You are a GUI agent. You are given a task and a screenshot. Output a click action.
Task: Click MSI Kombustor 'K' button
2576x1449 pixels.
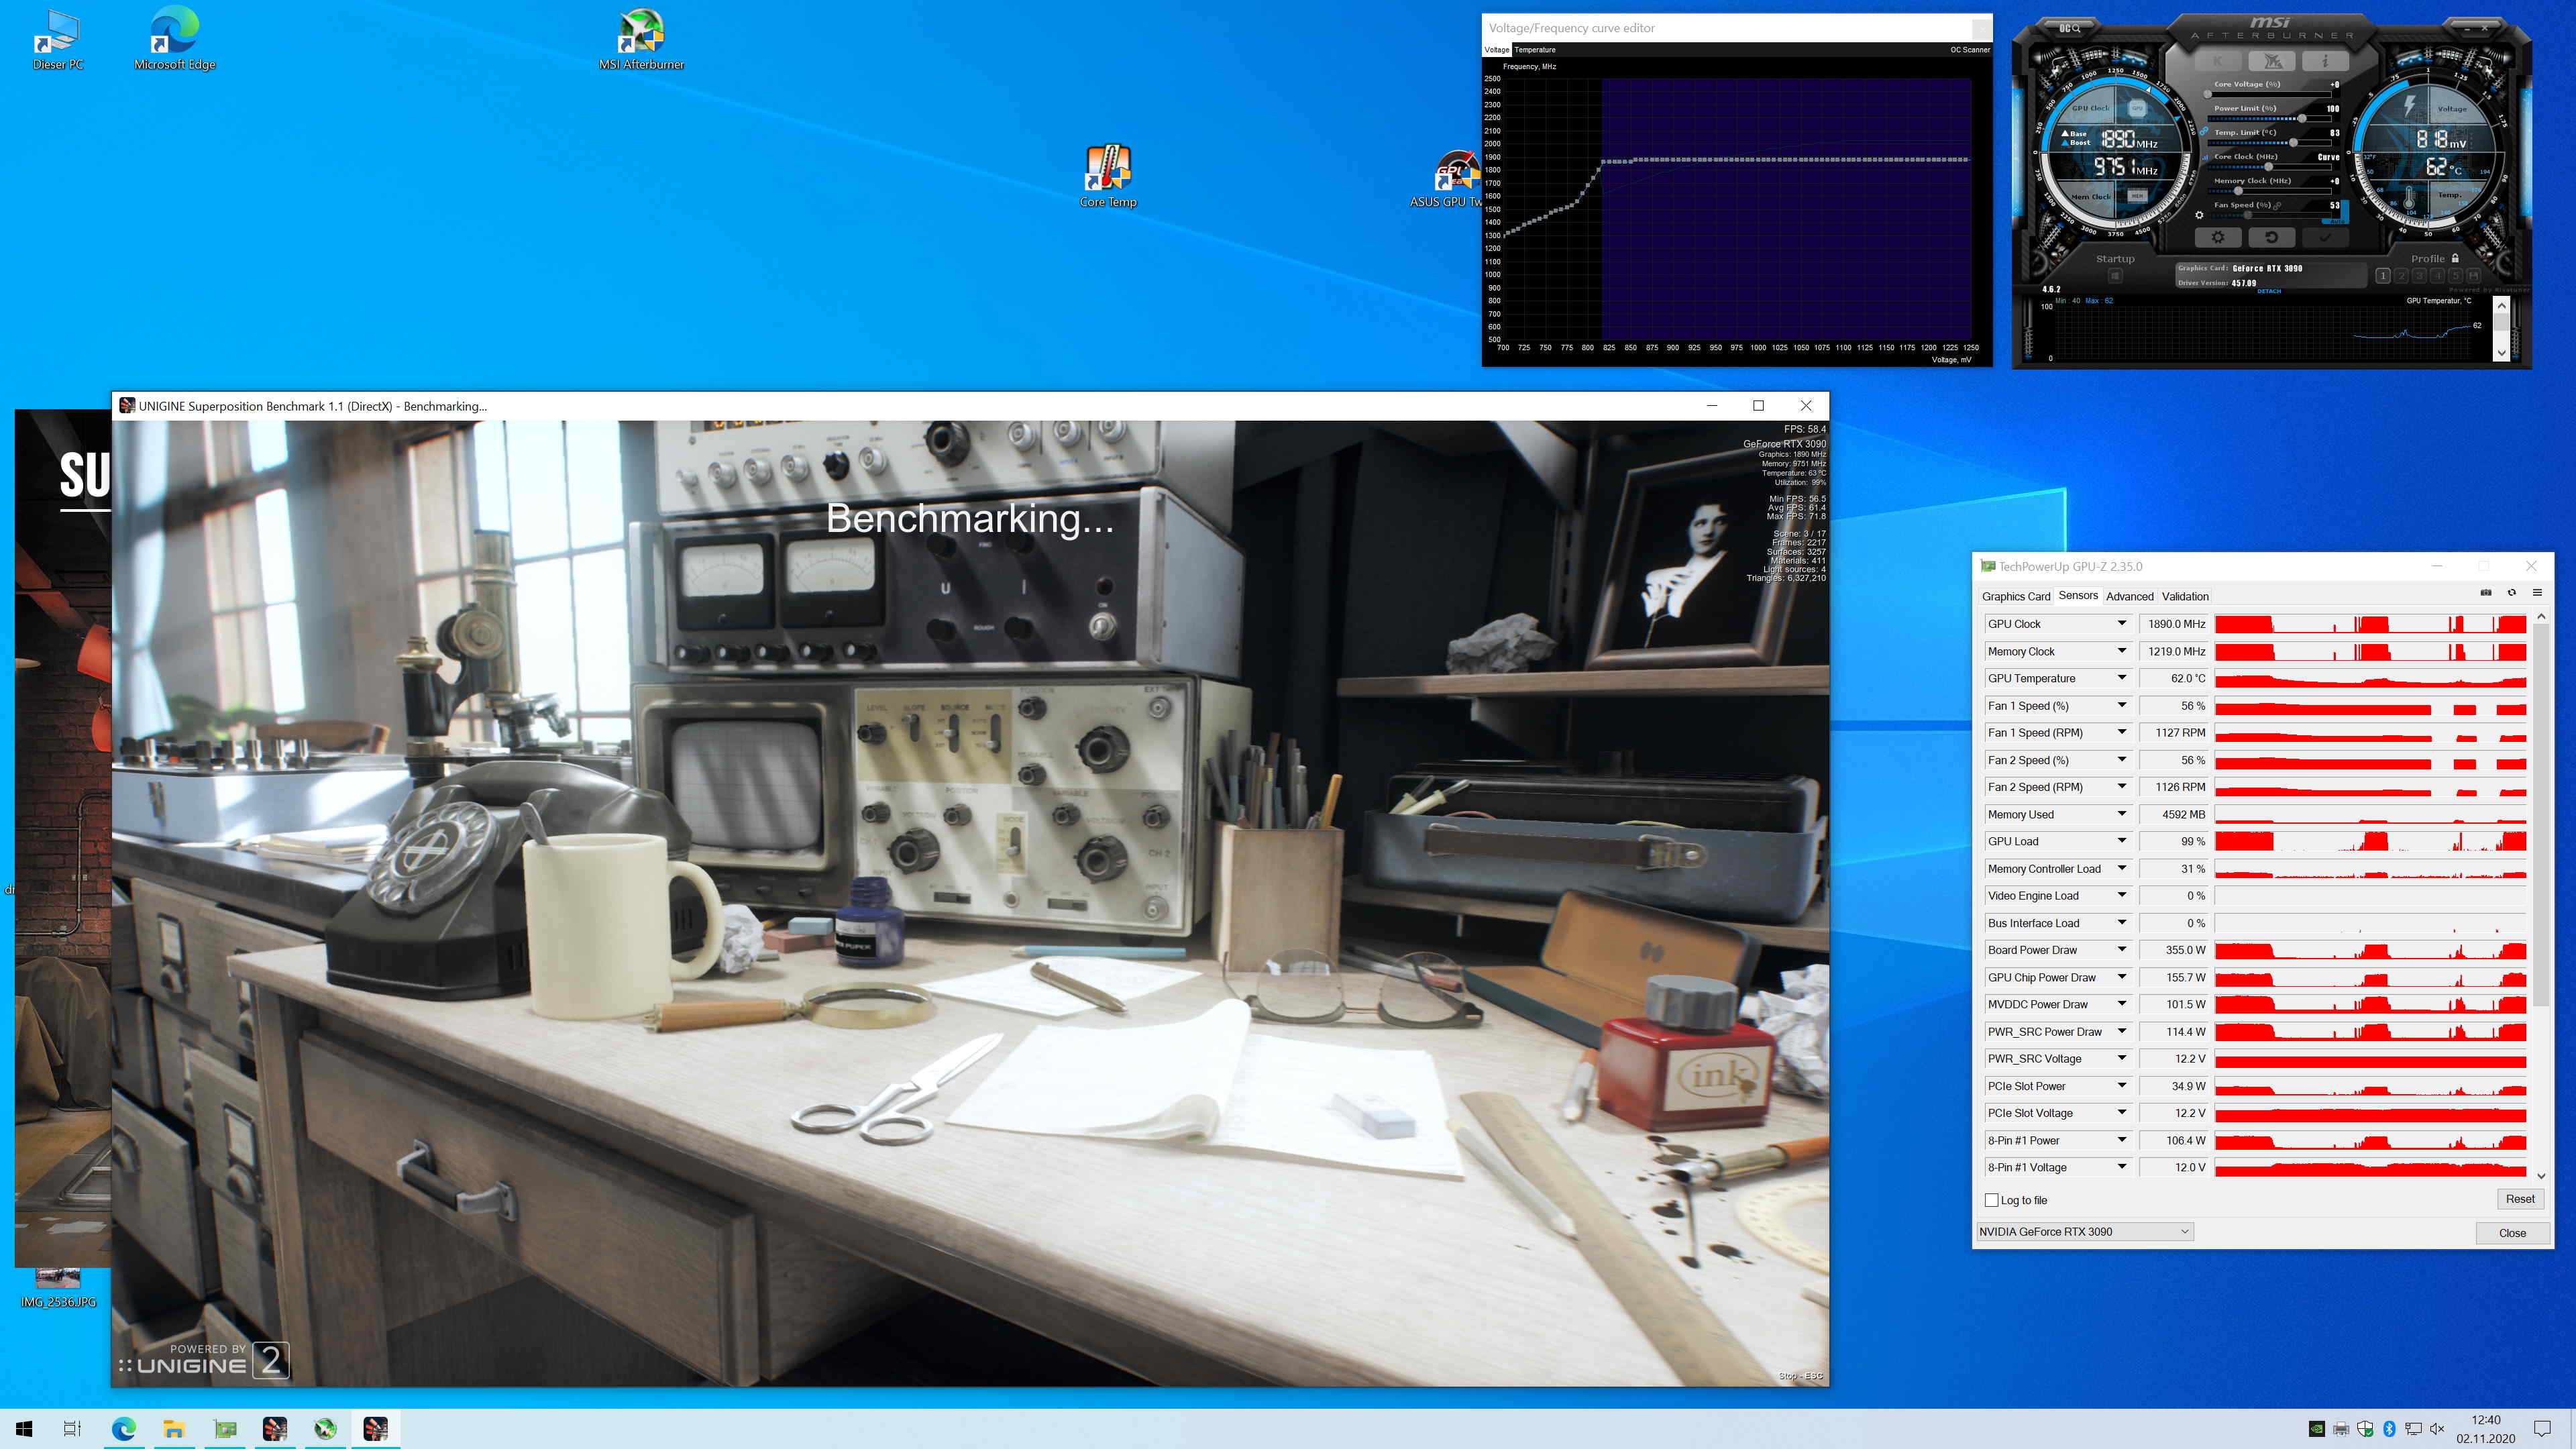click(x=2218, y=61)
